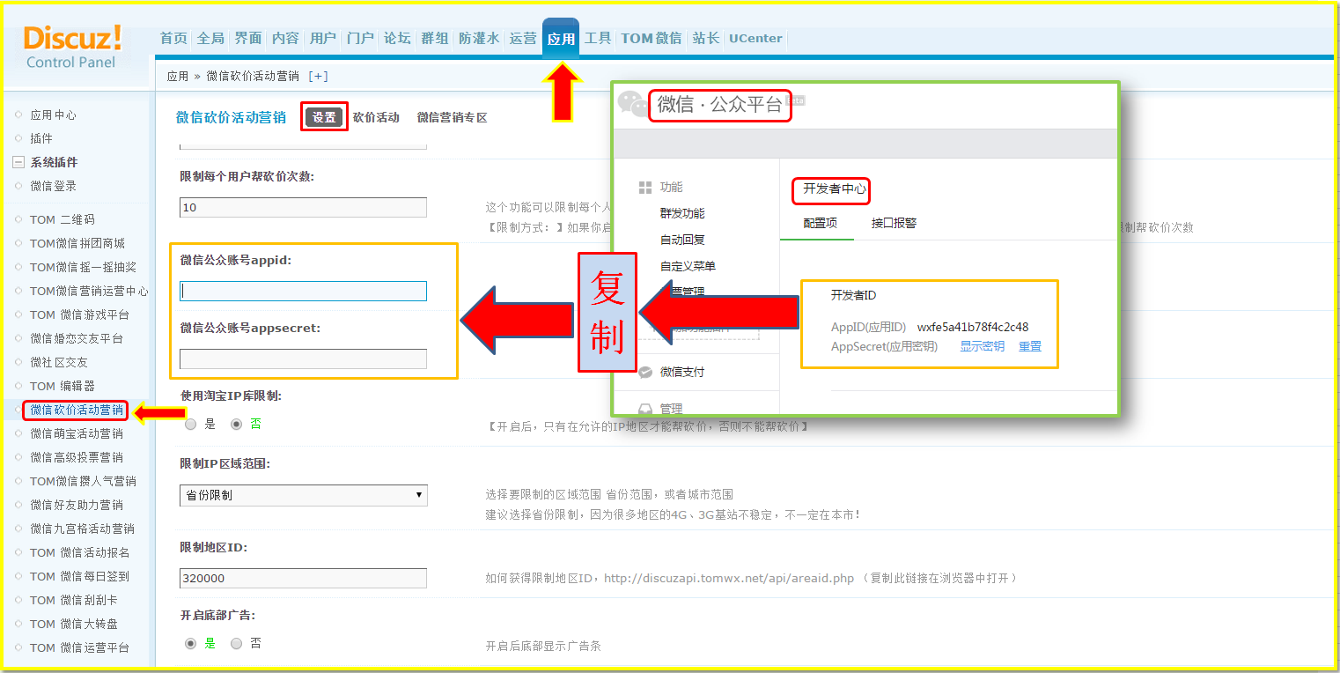Open TOM 微信活动报名 in the sidebar
Image resolution: width=1340 pixels, height=673 pixels.
(80, 552)
